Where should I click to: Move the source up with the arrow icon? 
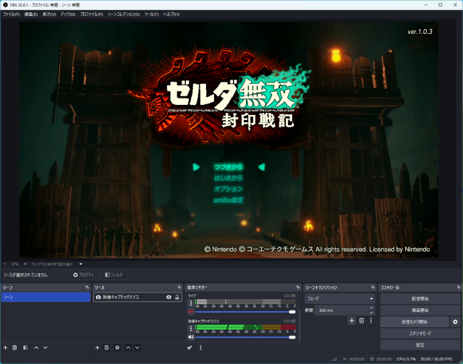coord(128,348)
